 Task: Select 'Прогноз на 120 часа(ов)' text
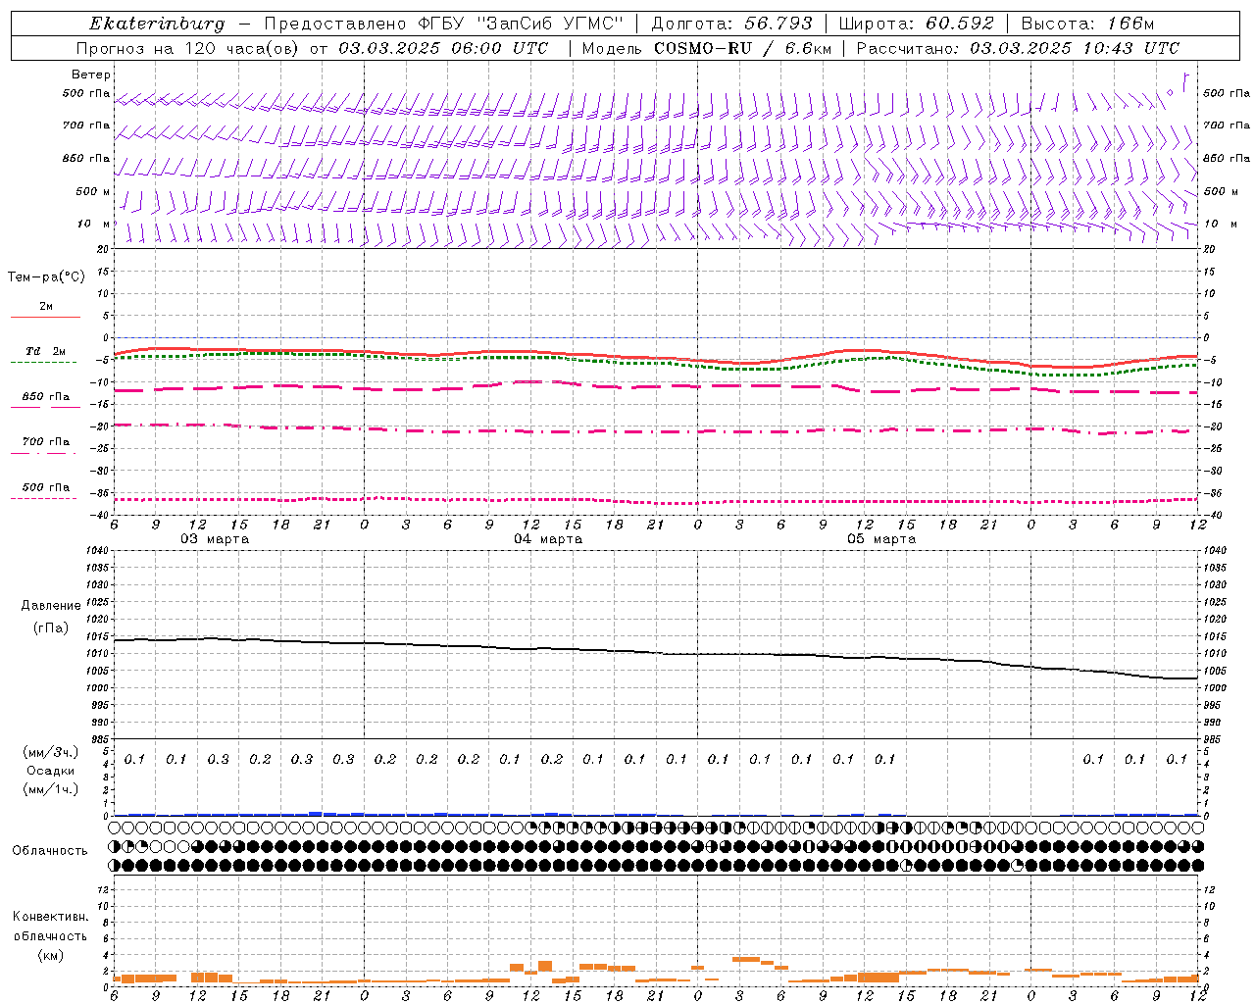click(189, 48)
